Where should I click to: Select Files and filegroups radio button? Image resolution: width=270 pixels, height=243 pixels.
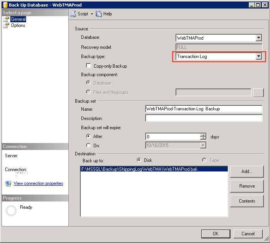88,92
